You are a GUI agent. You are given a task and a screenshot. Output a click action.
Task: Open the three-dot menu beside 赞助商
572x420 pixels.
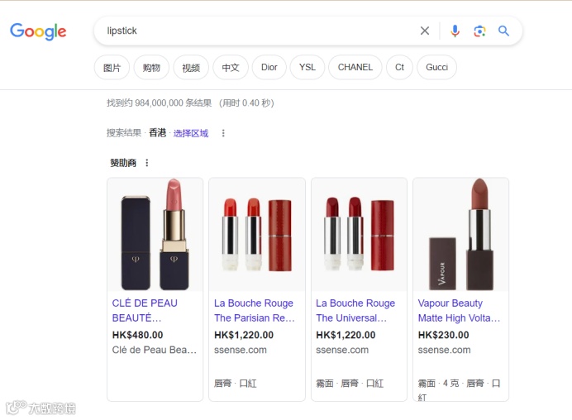click(147, 163)
